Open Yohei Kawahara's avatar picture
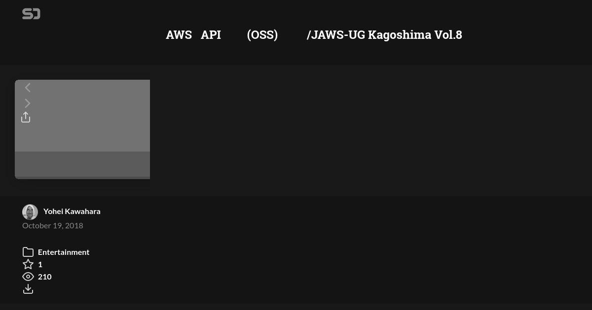This screenshot has height=310, width=592. (x=30, y=212)
